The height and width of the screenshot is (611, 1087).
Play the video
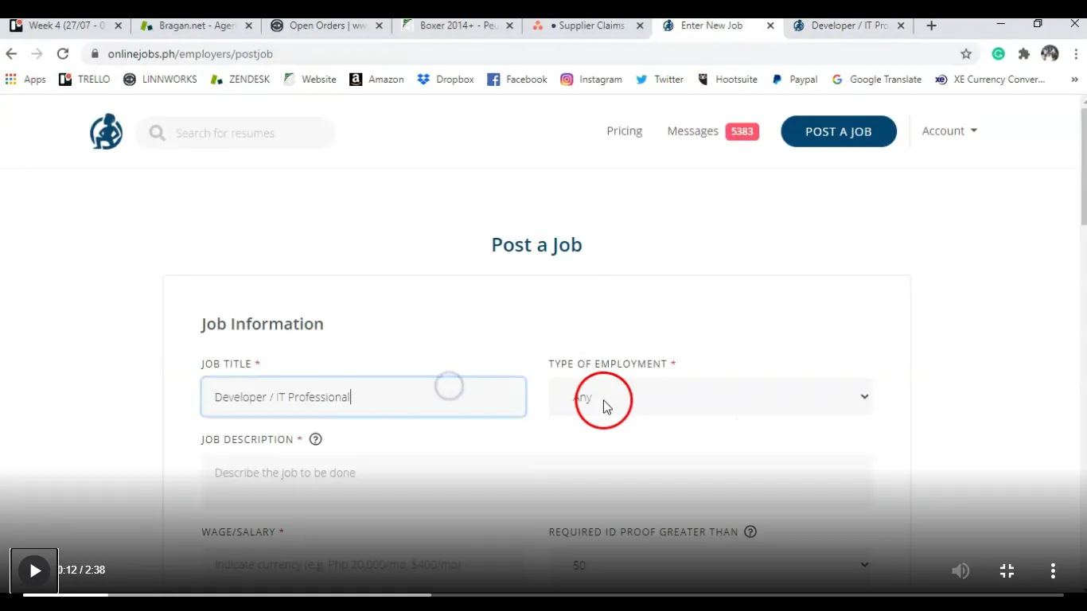click(34, 570)
